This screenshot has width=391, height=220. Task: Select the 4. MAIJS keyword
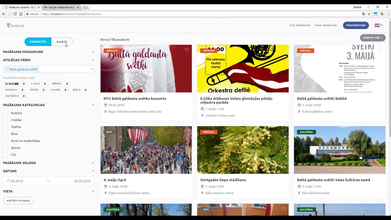pos(35,84)
